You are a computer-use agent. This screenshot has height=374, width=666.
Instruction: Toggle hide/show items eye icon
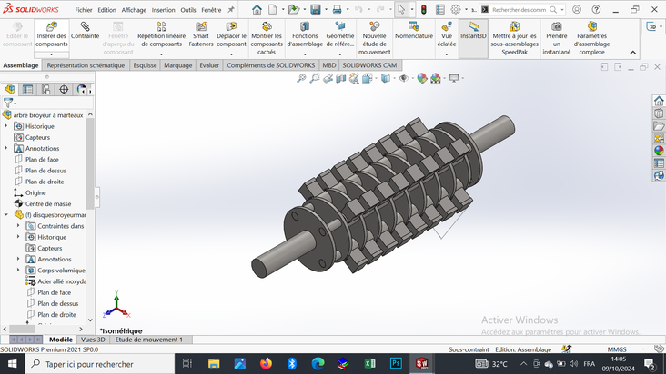[x=404, y=79]
